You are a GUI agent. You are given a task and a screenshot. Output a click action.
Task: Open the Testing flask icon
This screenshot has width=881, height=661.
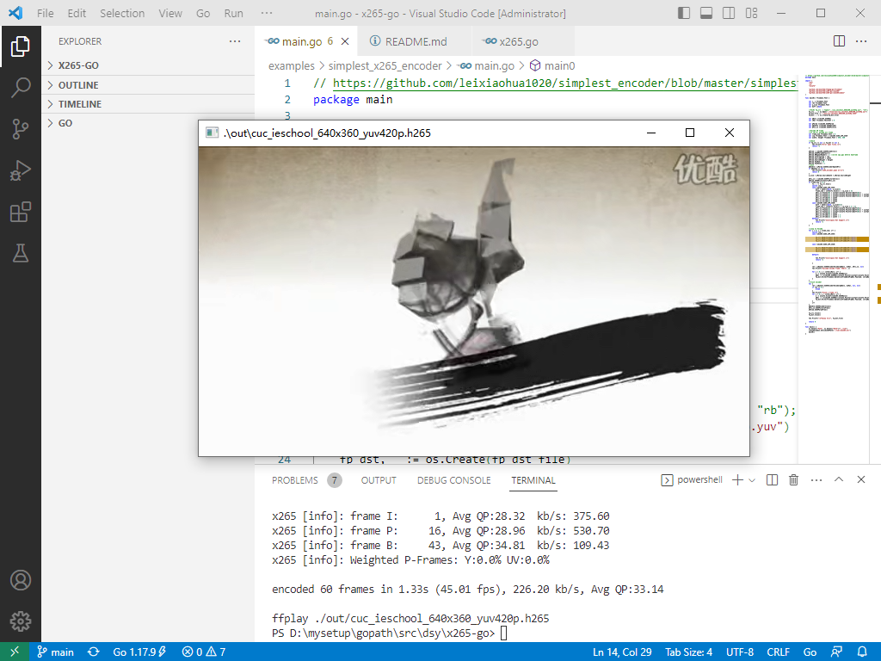pyautogui.click(x=21, y=254)
